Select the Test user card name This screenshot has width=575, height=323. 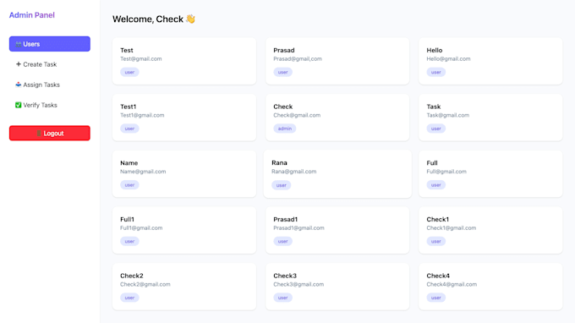coord(127,50)
